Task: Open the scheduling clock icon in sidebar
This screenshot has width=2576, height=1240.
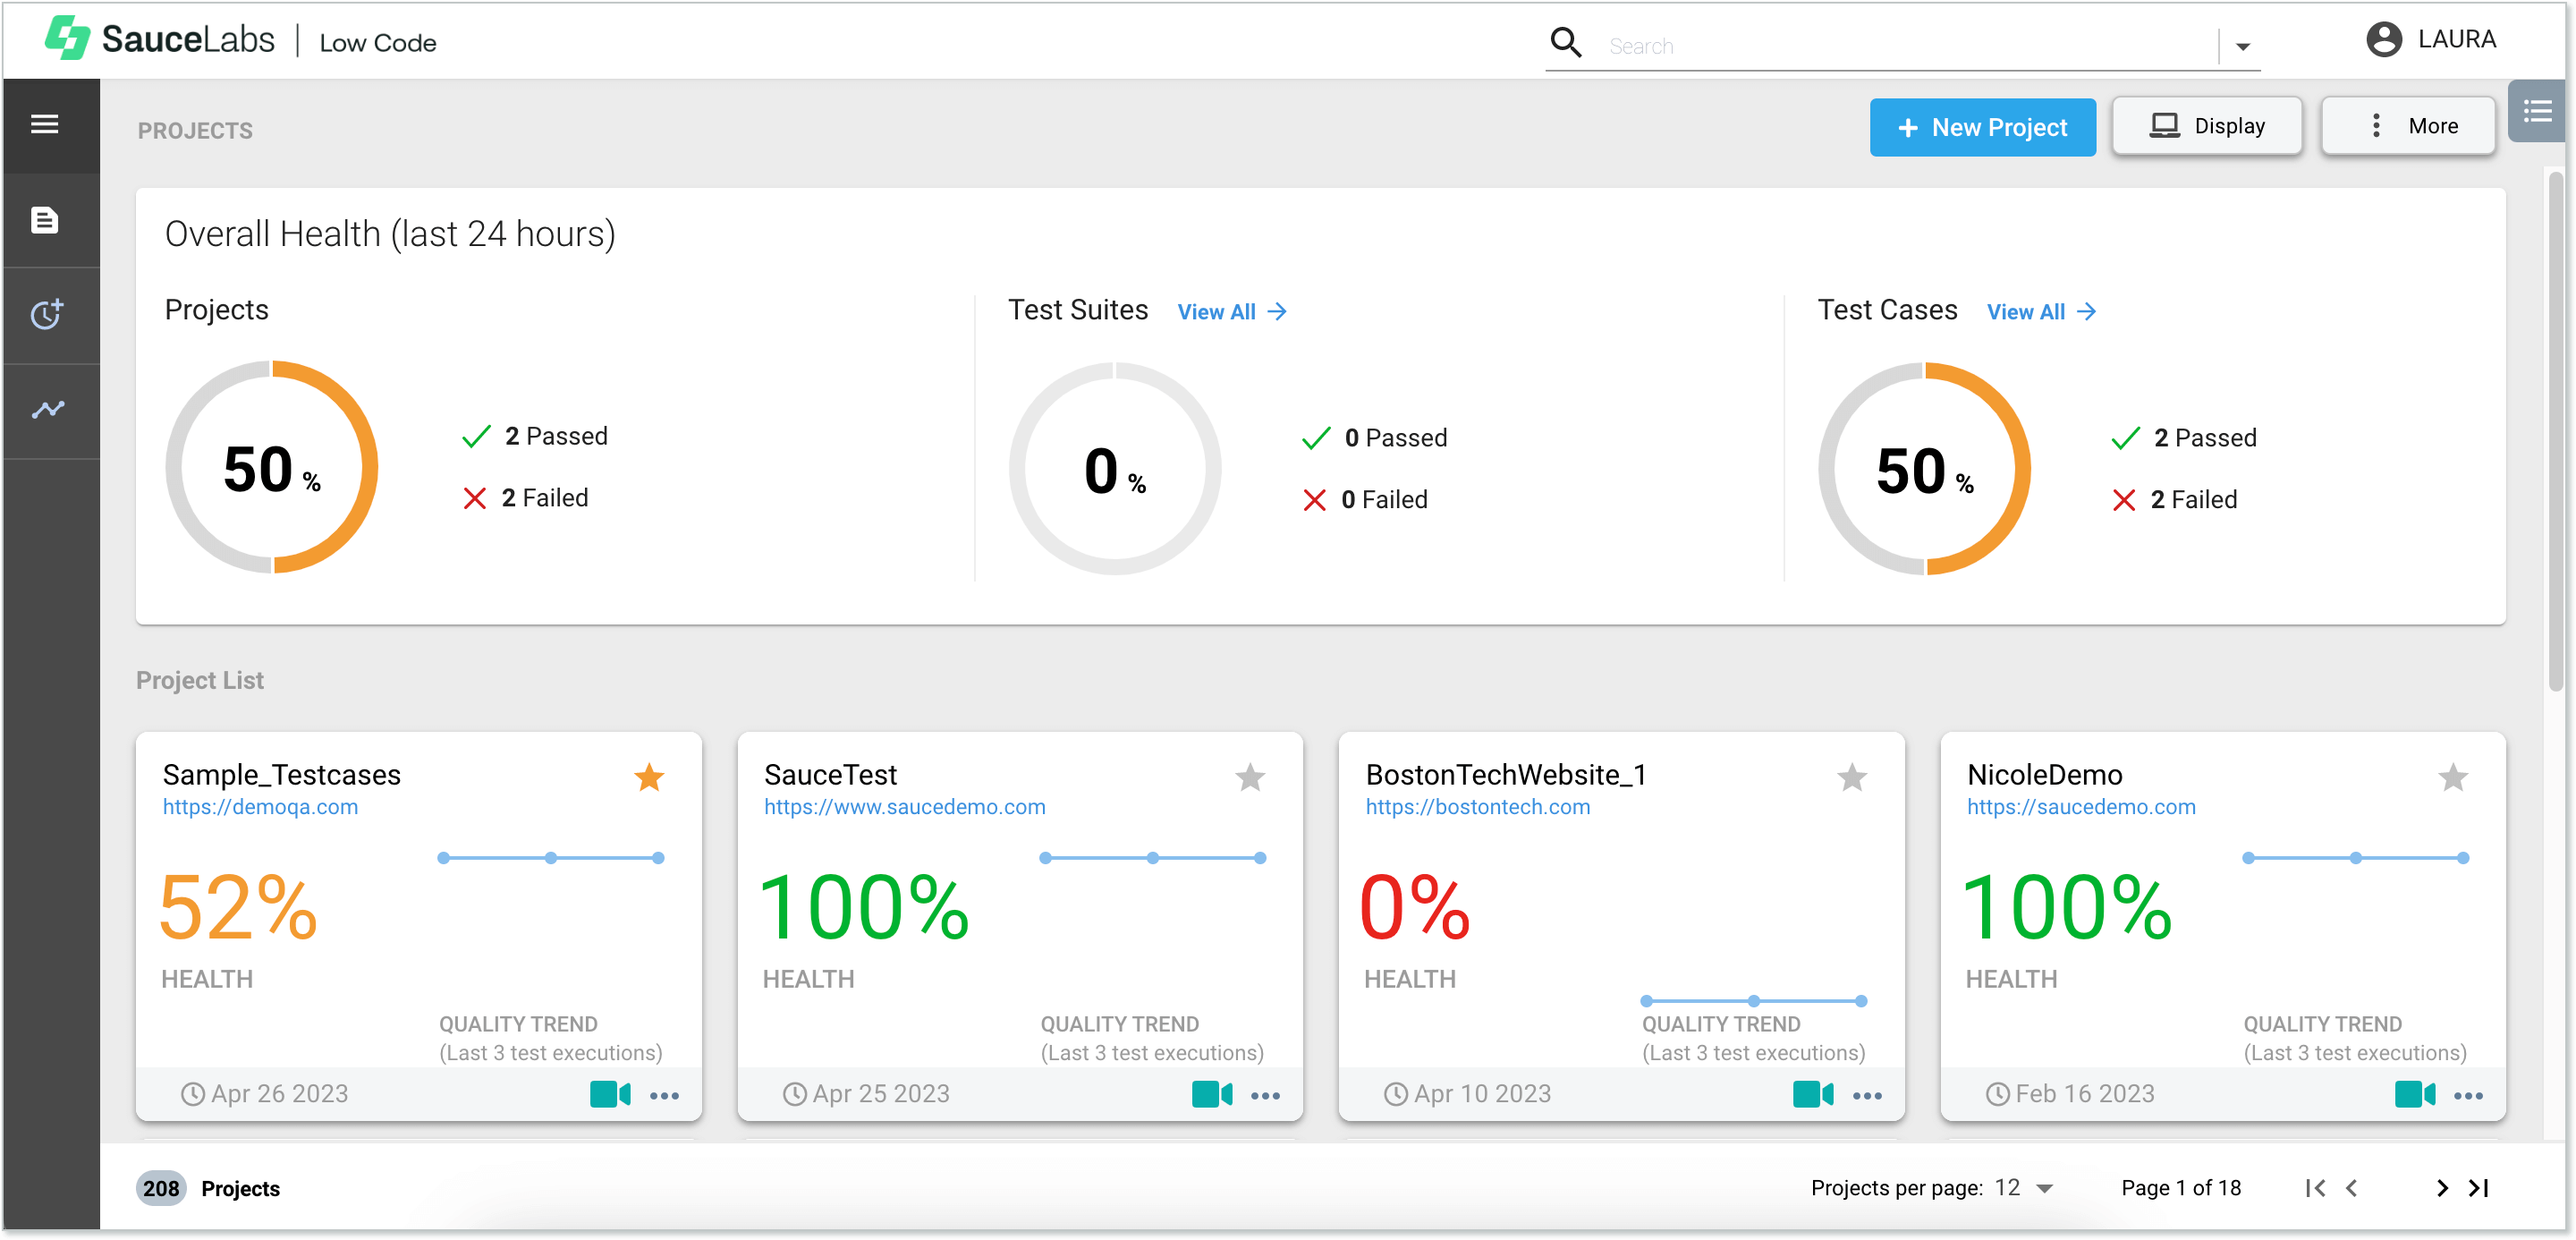Action: point(46,314)
